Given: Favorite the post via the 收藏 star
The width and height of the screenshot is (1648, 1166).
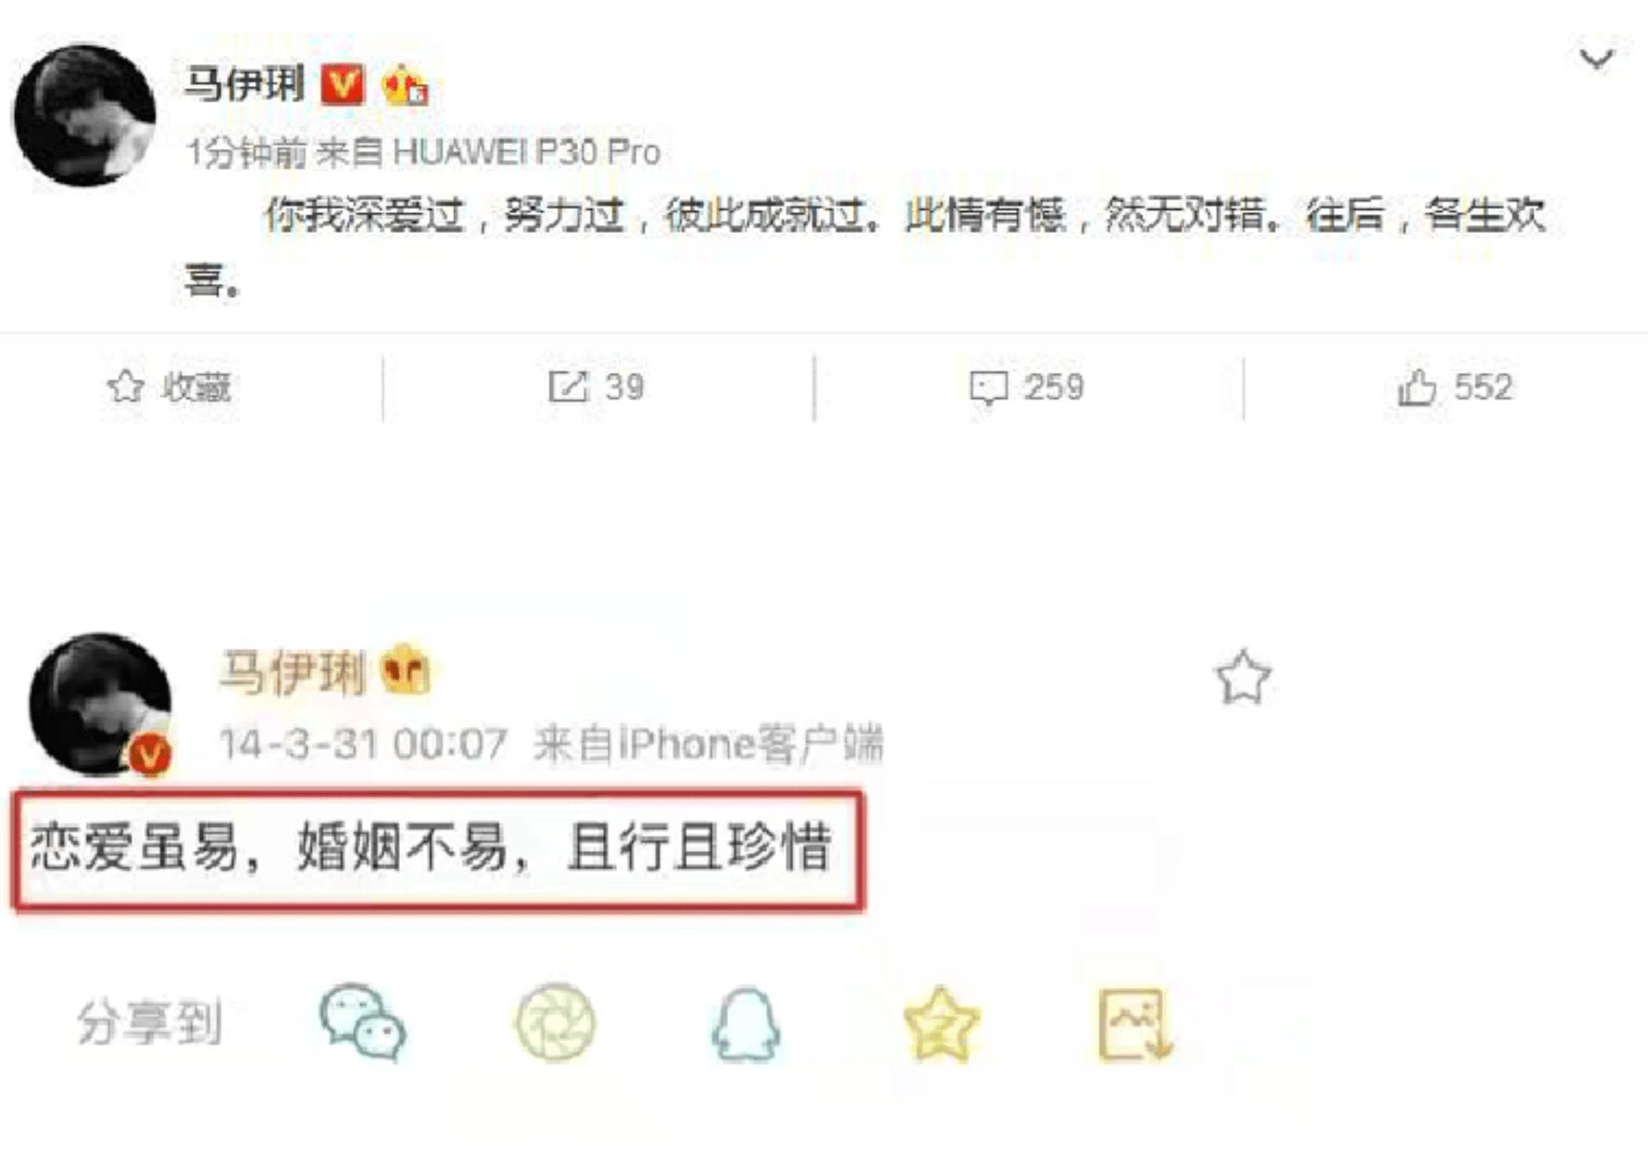Looking at the screenshot, I should coord(169,387).
